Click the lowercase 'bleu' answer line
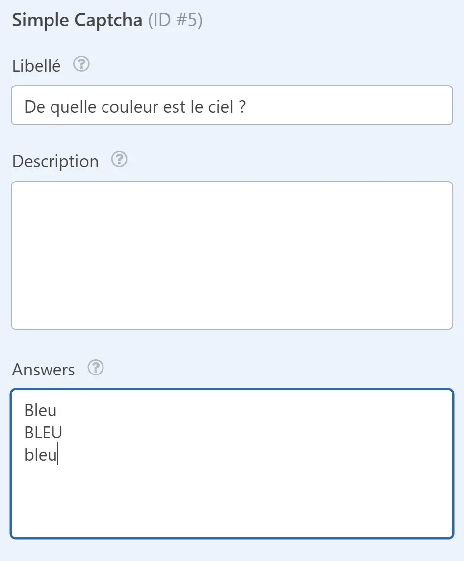The width and height of the screenshot is (464, 561). coord(41,455)
